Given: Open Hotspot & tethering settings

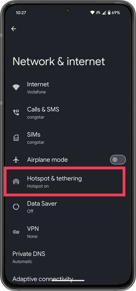Looking at the screenshot, I should (x=65, y=181).
